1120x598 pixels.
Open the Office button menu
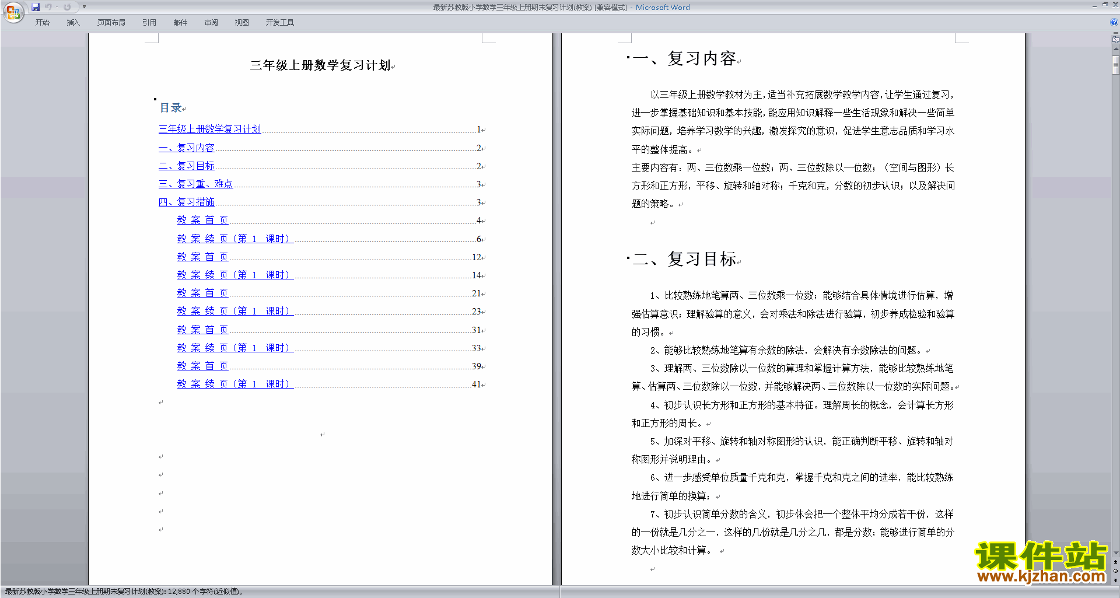[x=13, y=12]
